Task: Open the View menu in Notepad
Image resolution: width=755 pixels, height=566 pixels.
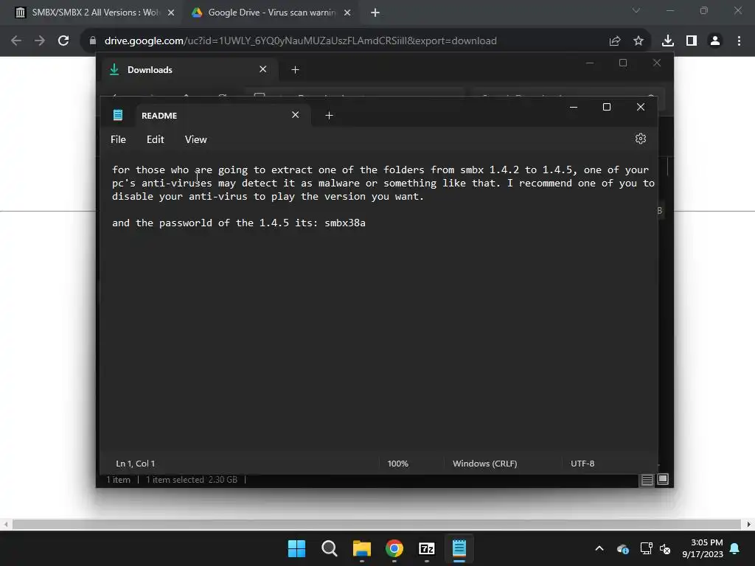Action: [195, 139]
